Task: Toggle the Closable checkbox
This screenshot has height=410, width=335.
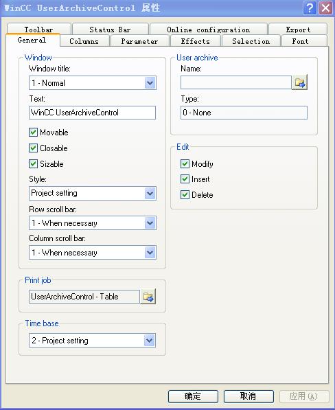Action: [x=33, y=148]
